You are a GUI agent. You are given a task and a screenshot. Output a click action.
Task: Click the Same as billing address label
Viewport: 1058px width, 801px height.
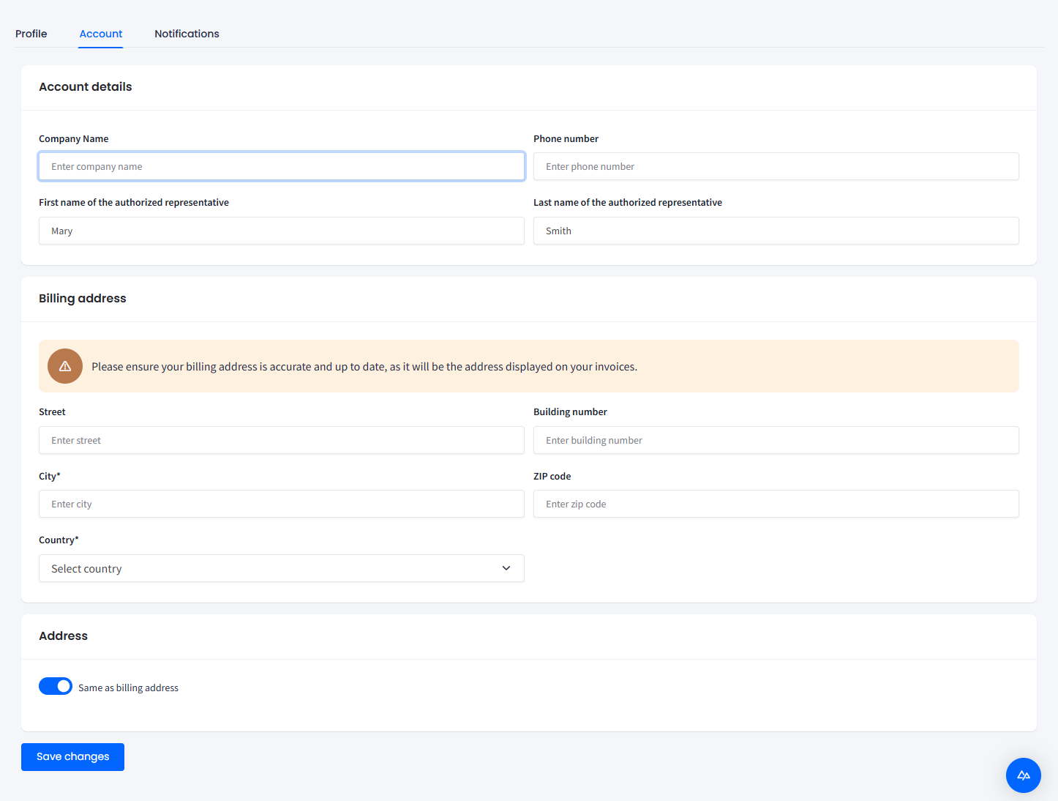tap(128, 688)
